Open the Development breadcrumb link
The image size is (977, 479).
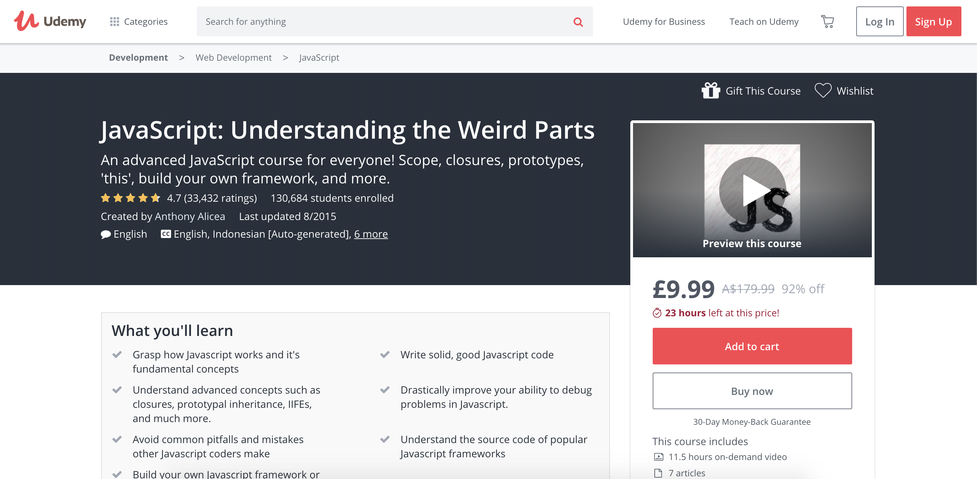tap(138, 58)
